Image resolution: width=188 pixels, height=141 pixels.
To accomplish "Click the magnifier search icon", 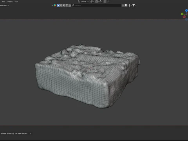I will click(x=73, y=5).
